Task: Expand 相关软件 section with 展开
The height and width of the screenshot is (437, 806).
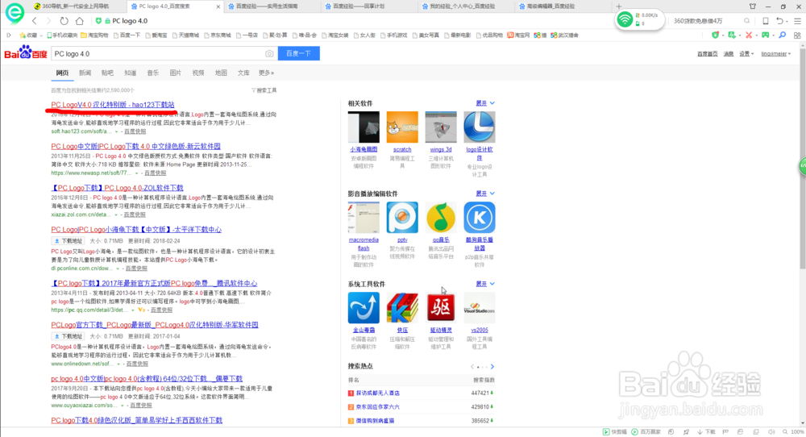Action: pyautogui.click(x=484, y=103)
